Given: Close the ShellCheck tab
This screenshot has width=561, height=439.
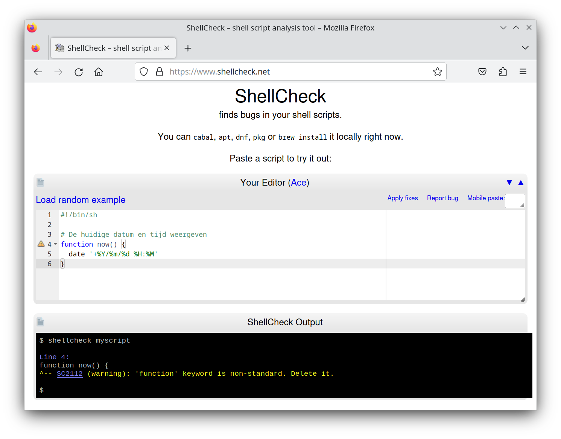Looking at the screenshot, I should tap(167, 48).
